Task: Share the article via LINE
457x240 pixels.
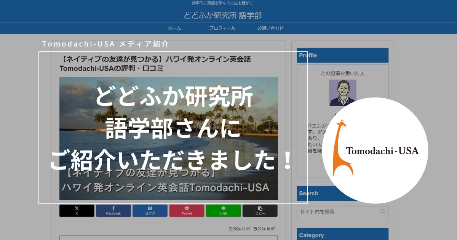Action: coord(223,211)
